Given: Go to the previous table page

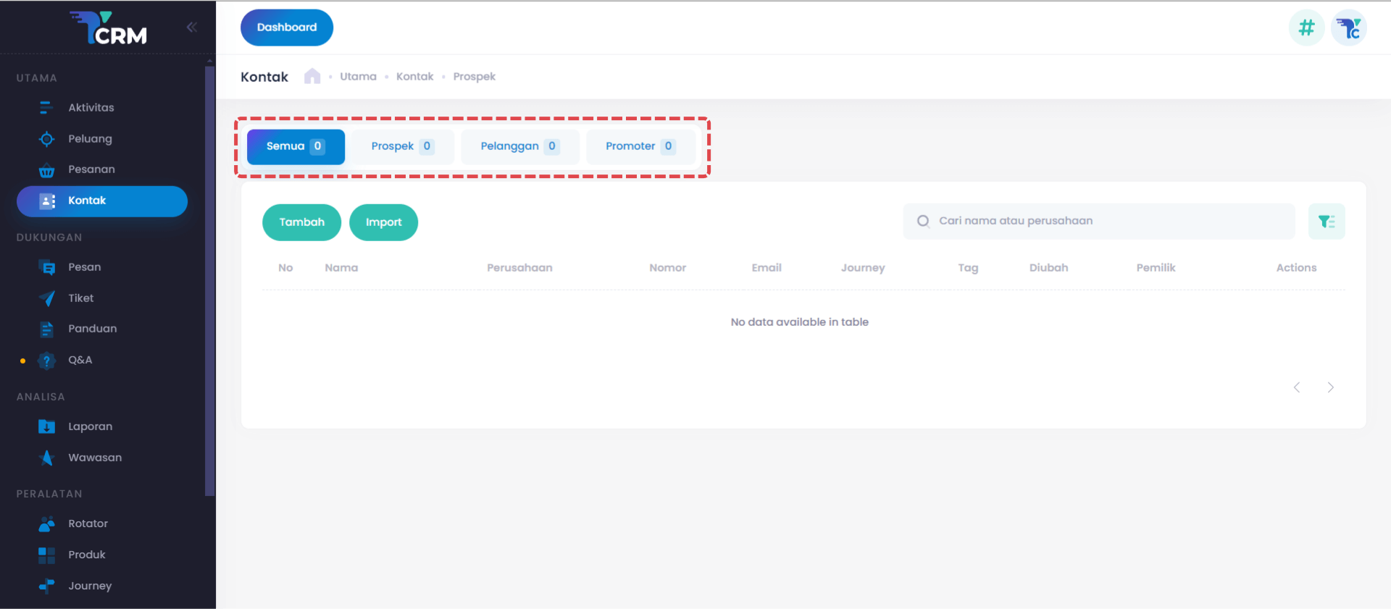Looking at the screenshot, I should (x=1297, y=387).
